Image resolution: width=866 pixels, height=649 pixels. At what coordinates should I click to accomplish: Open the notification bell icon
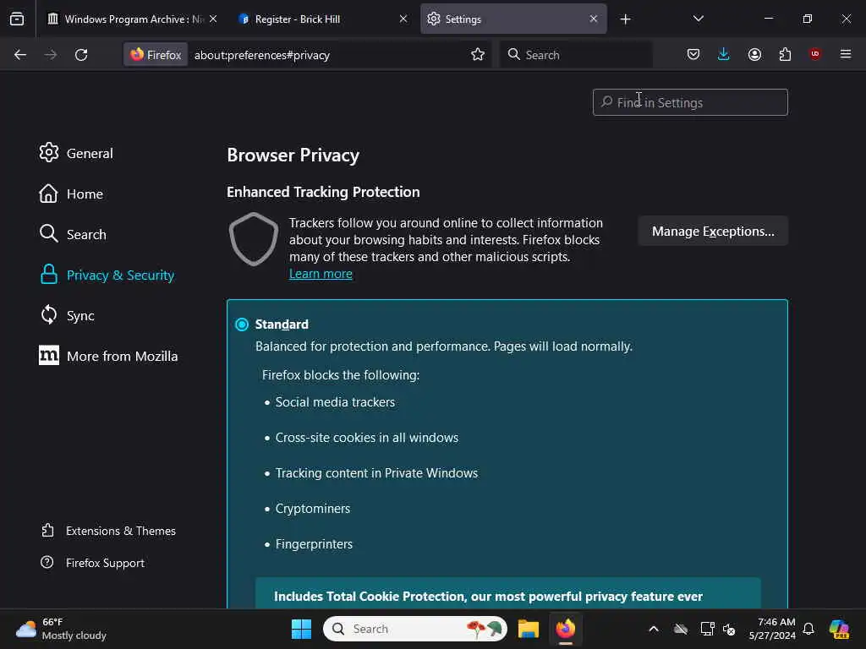pos(808,629)
